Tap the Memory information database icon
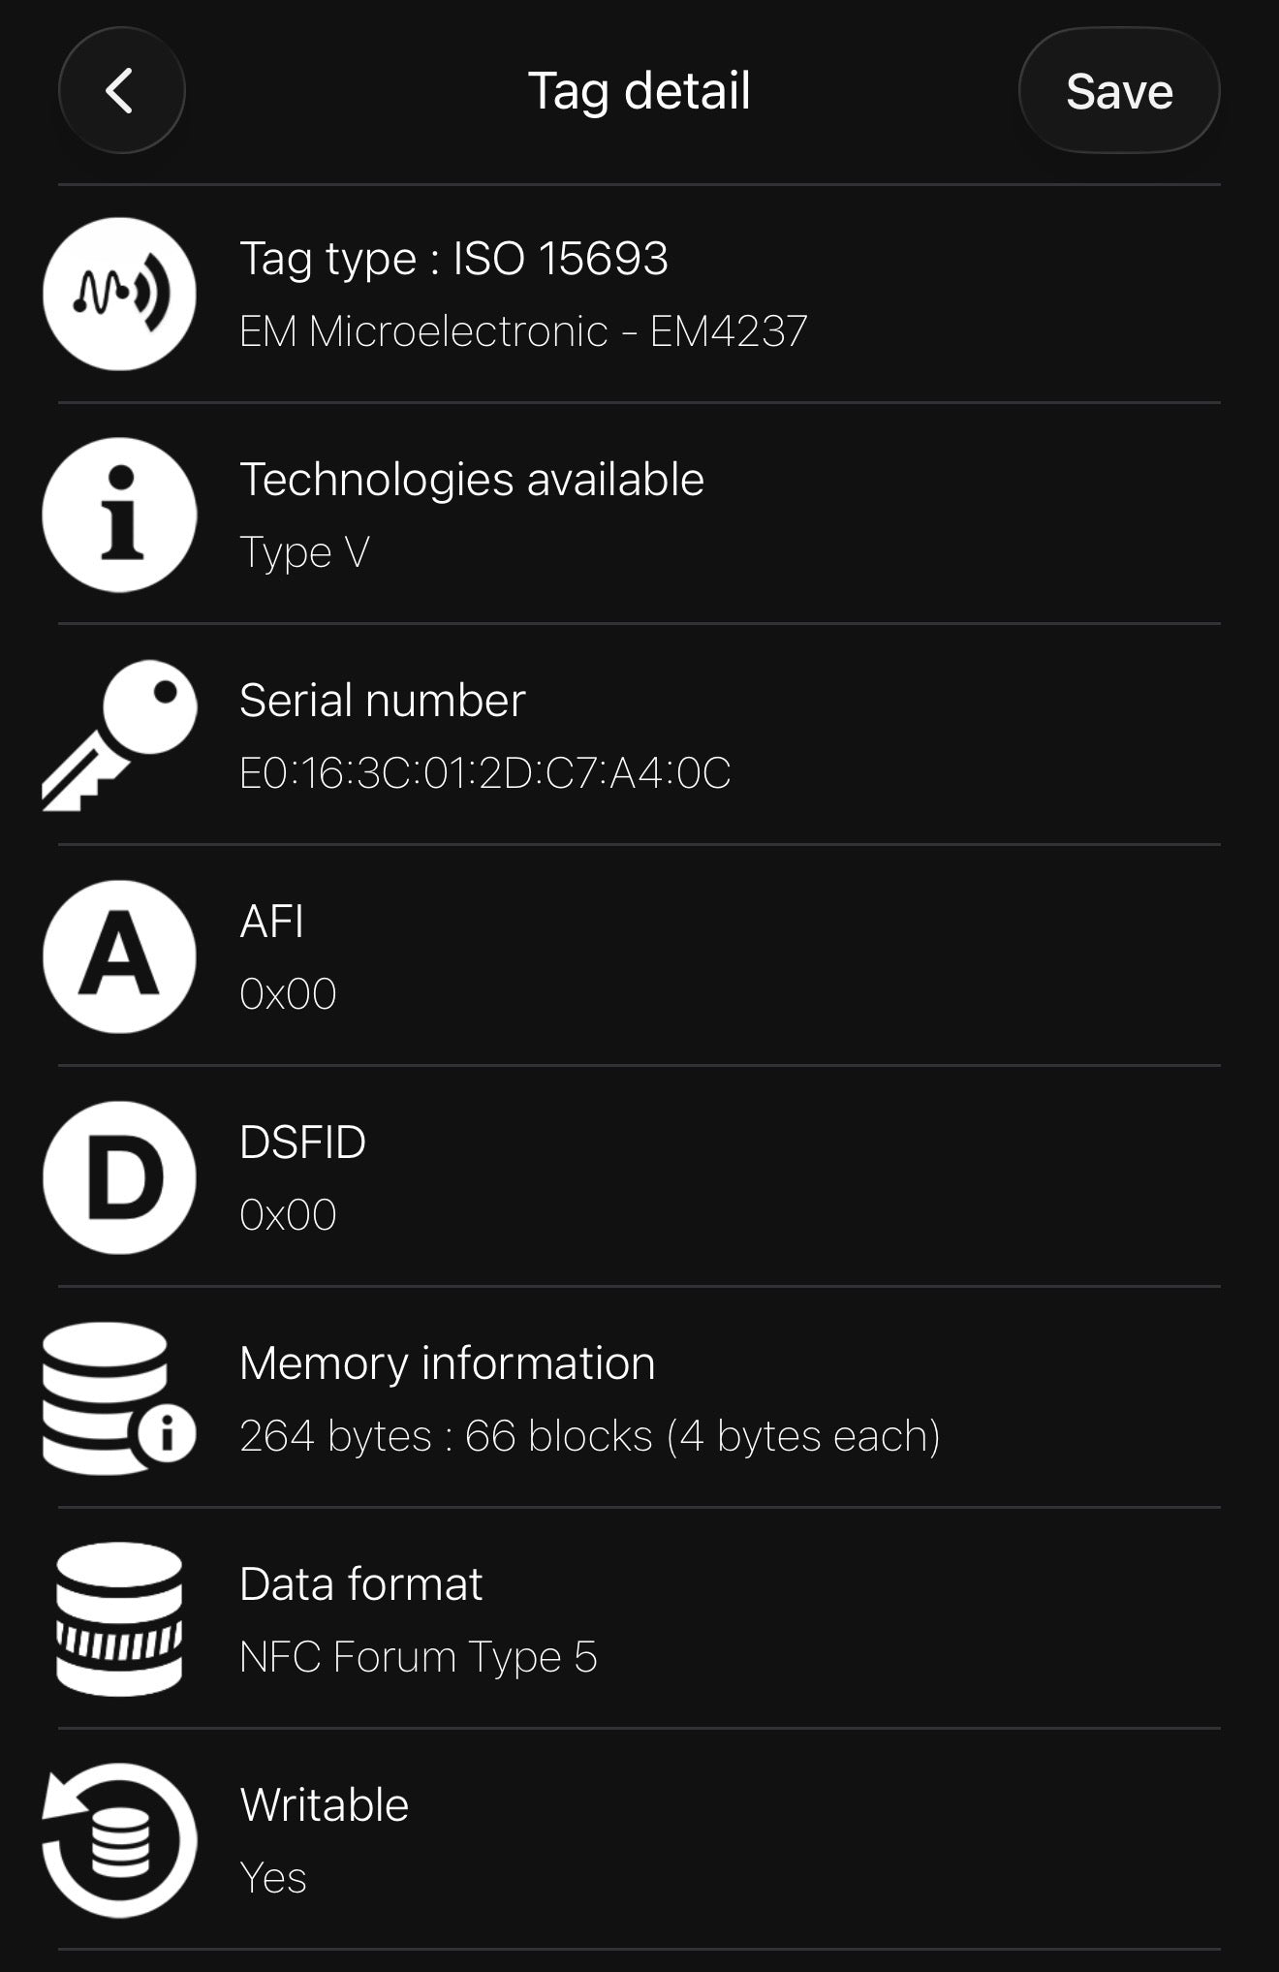The image size is (1279, 1972). 119,1398
